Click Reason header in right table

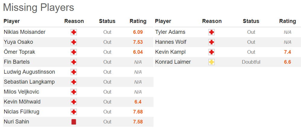[212, 21]
